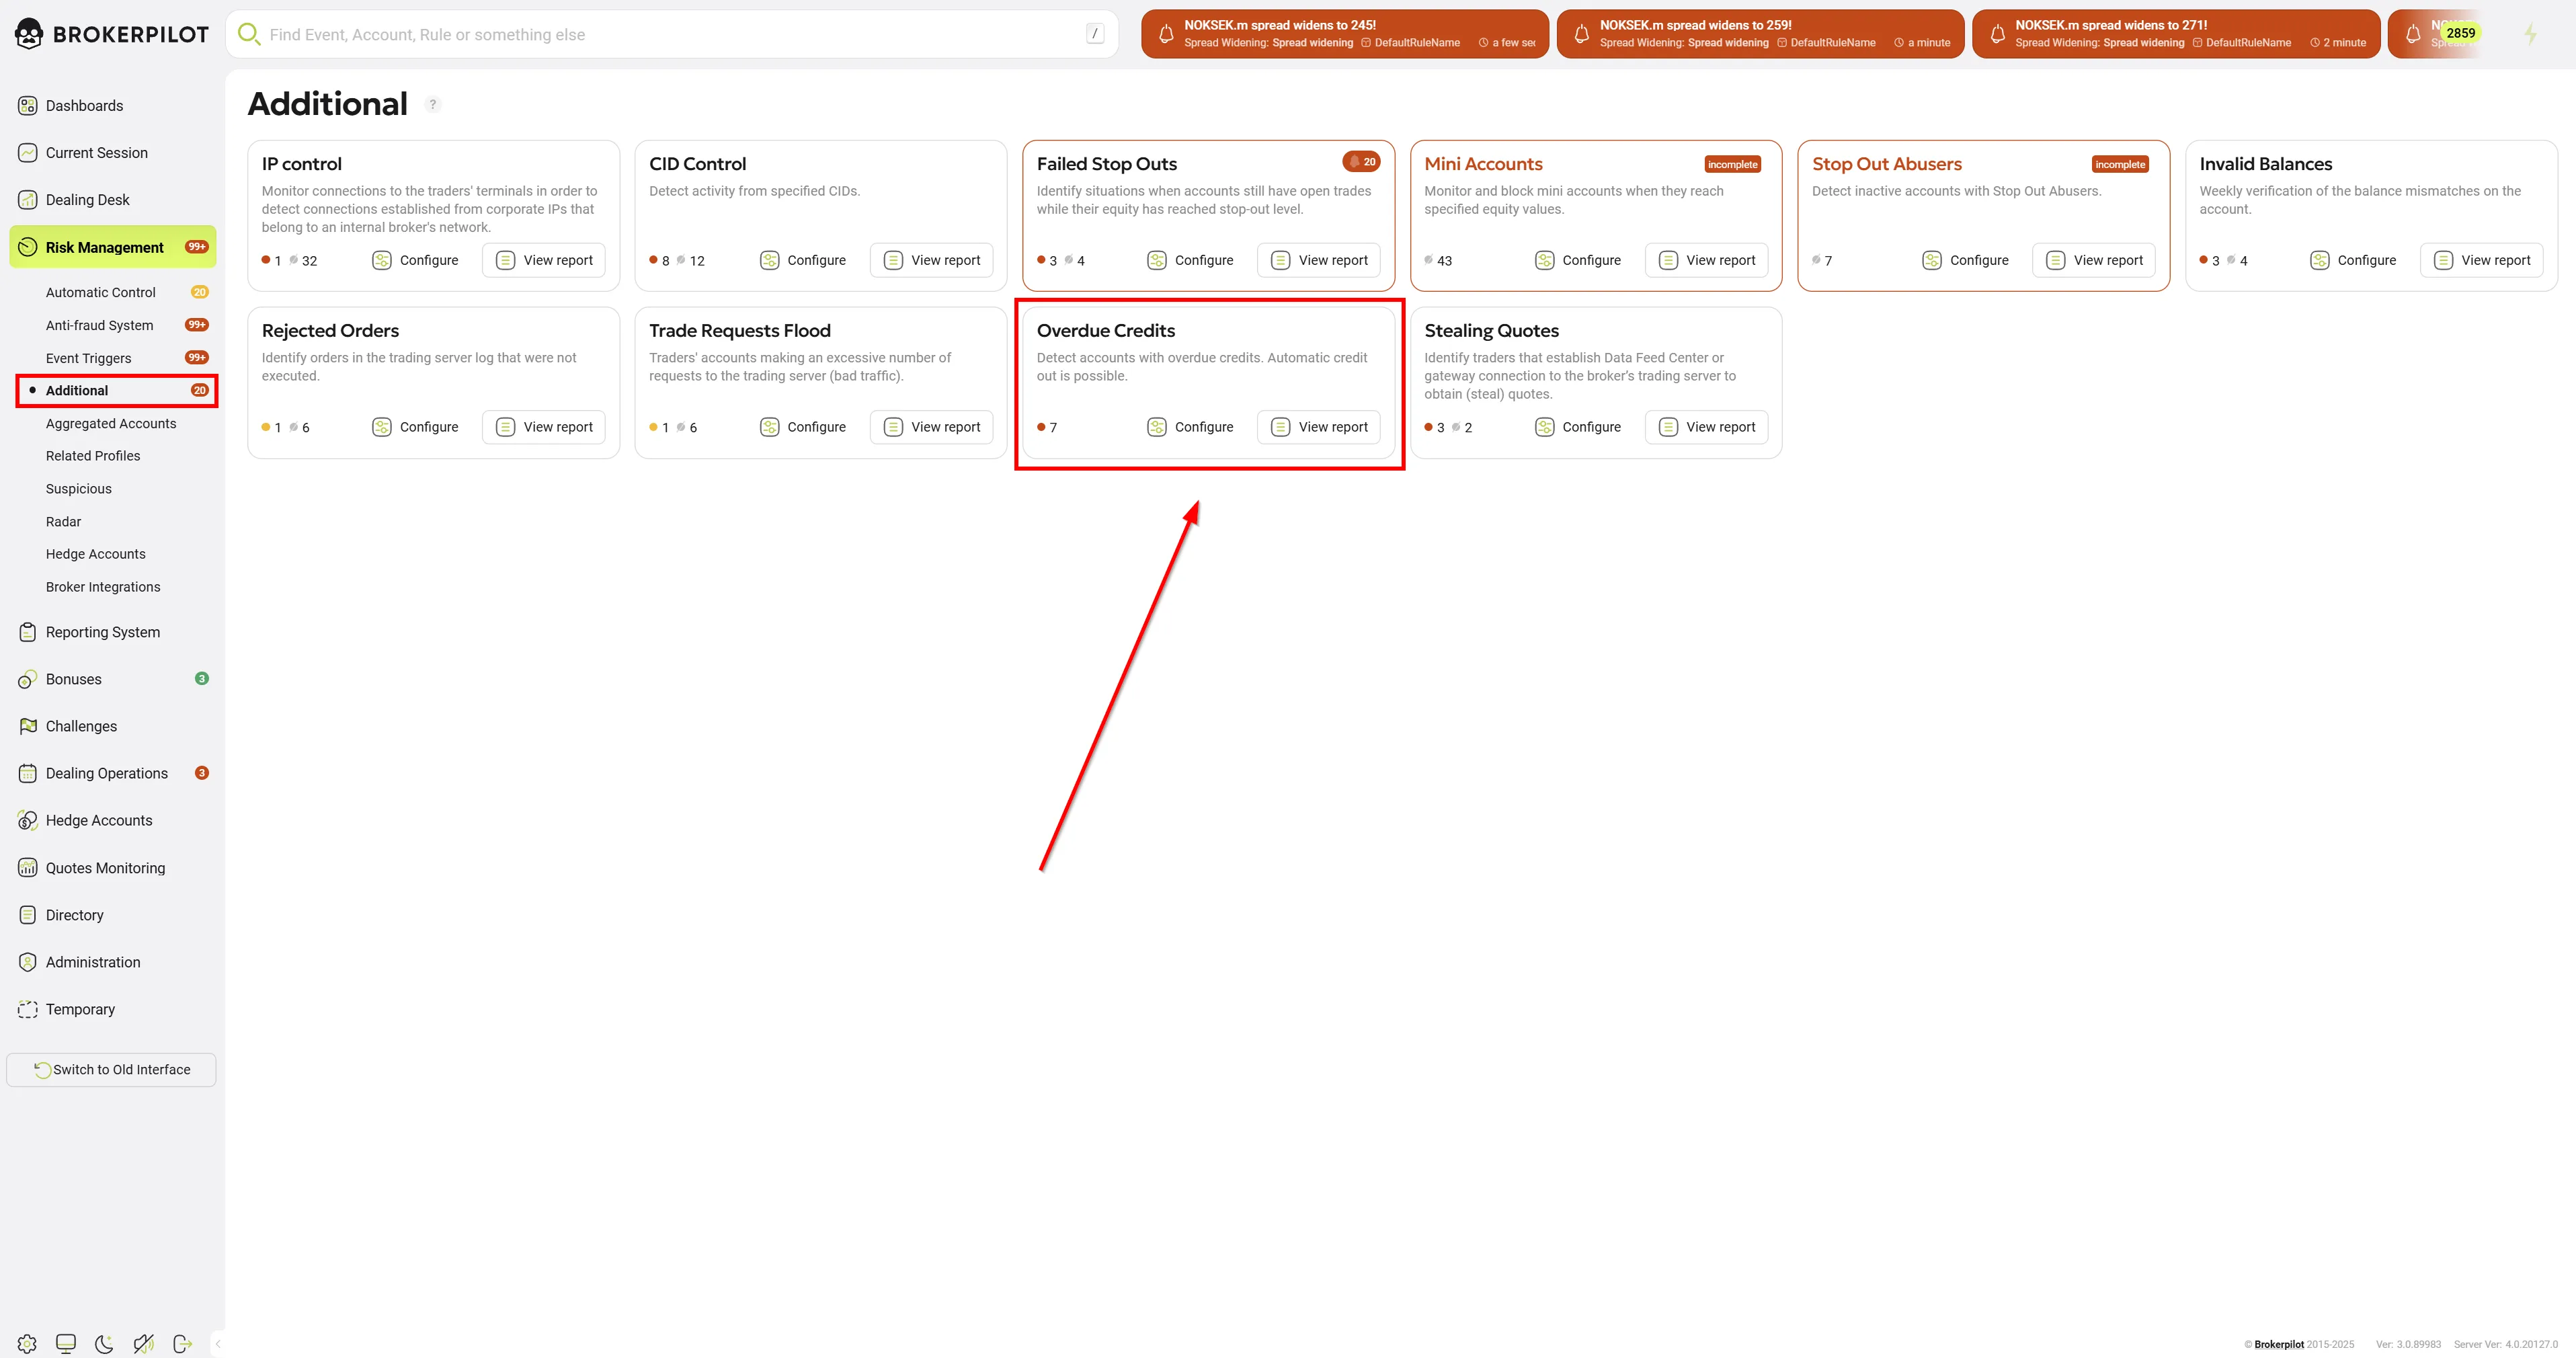Click the Dealing Operations calendar icon
2576x1358 pixels.
[28, 773]
